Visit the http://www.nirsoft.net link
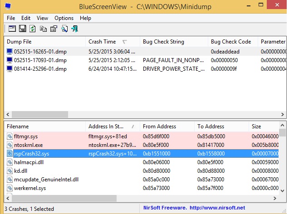 [217, 208]
